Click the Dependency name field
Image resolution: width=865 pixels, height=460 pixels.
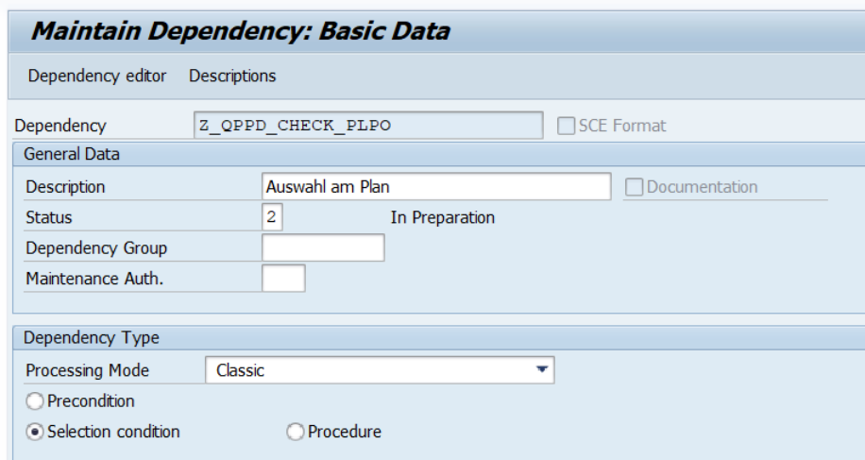(x=366, y=126)
